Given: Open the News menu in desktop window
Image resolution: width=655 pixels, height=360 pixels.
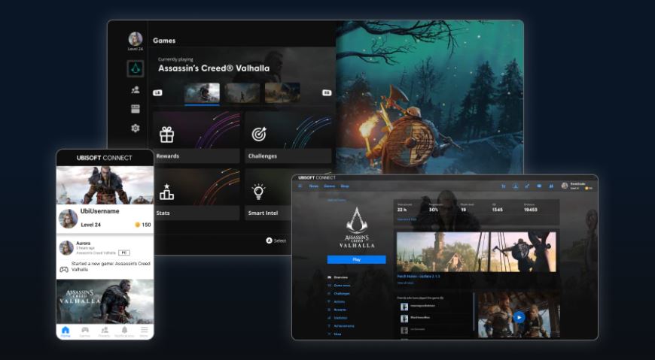Looking at the screenshot, I should pyautogui.click(x=314, y=186).
